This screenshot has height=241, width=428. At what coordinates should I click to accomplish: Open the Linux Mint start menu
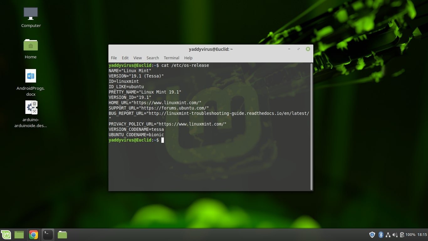click(6, 234)
